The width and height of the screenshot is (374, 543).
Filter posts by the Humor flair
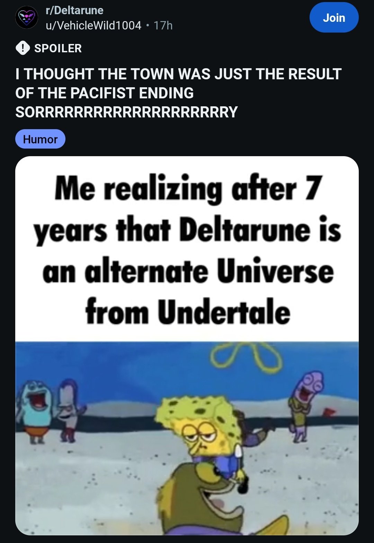(x=40, y=139)
